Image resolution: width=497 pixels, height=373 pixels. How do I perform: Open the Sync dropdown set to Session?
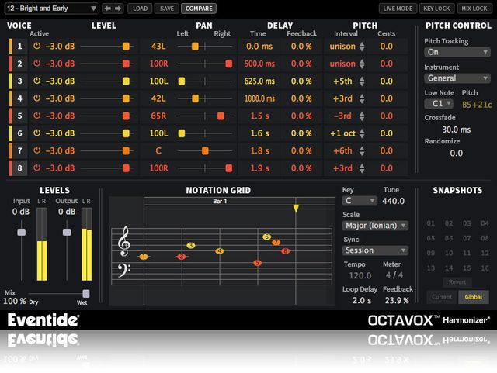[375, 250]
